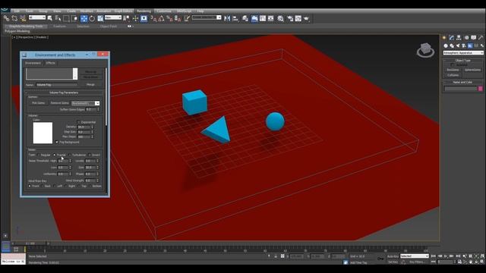Open the Freeform ribbon tab
The image size is (486, 273).
(x=59, y=27)
